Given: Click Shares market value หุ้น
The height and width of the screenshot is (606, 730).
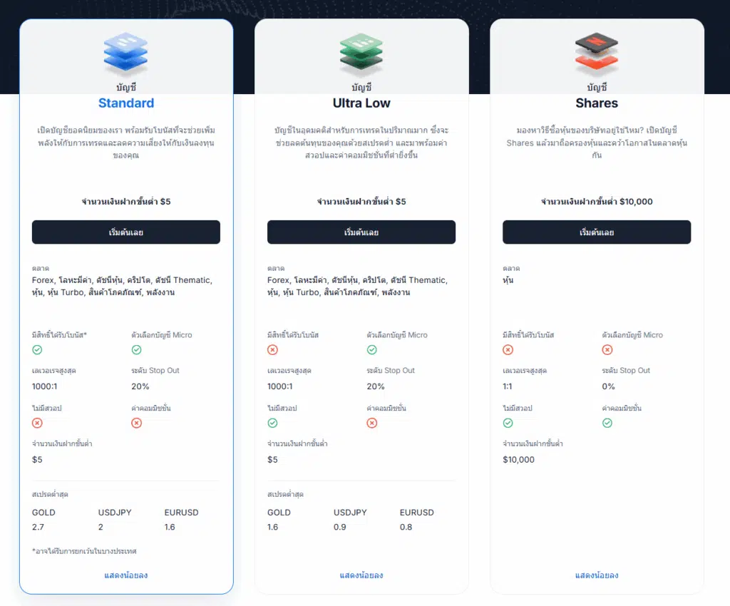Looking at the screenshot, I should (x=508, y=280).
